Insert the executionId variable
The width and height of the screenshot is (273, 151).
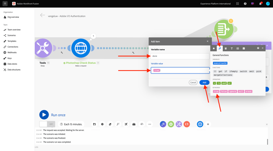tap(220, 63)
